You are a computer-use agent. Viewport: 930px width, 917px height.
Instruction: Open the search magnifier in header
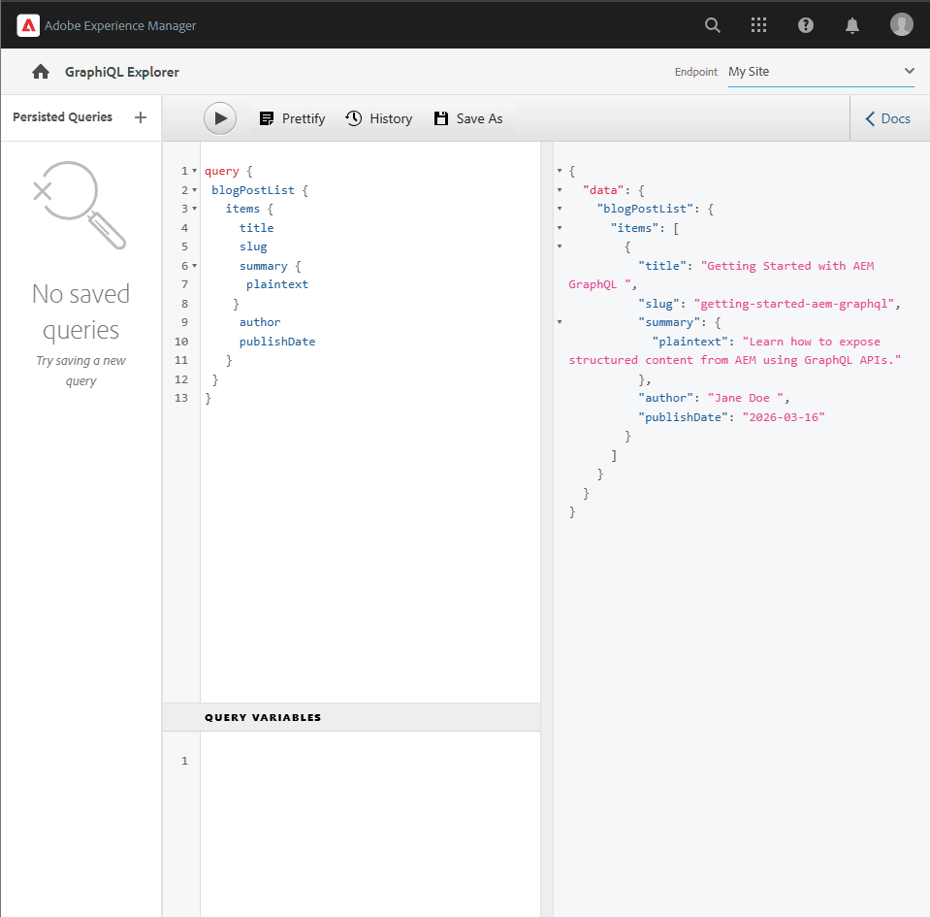[713, 25]
